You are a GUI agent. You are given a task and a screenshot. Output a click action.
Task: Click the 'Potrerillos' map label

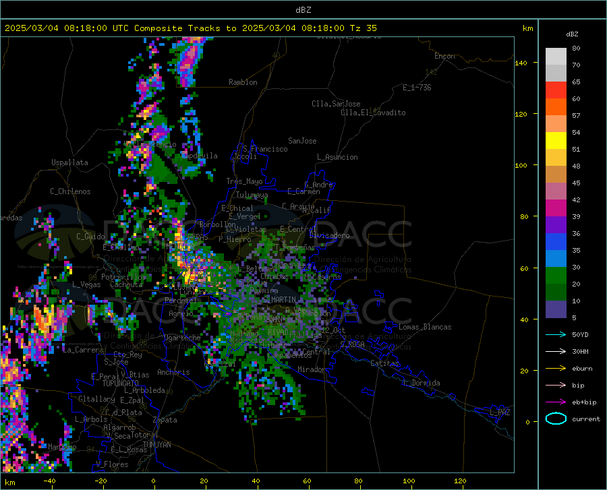tap(123, 277)
